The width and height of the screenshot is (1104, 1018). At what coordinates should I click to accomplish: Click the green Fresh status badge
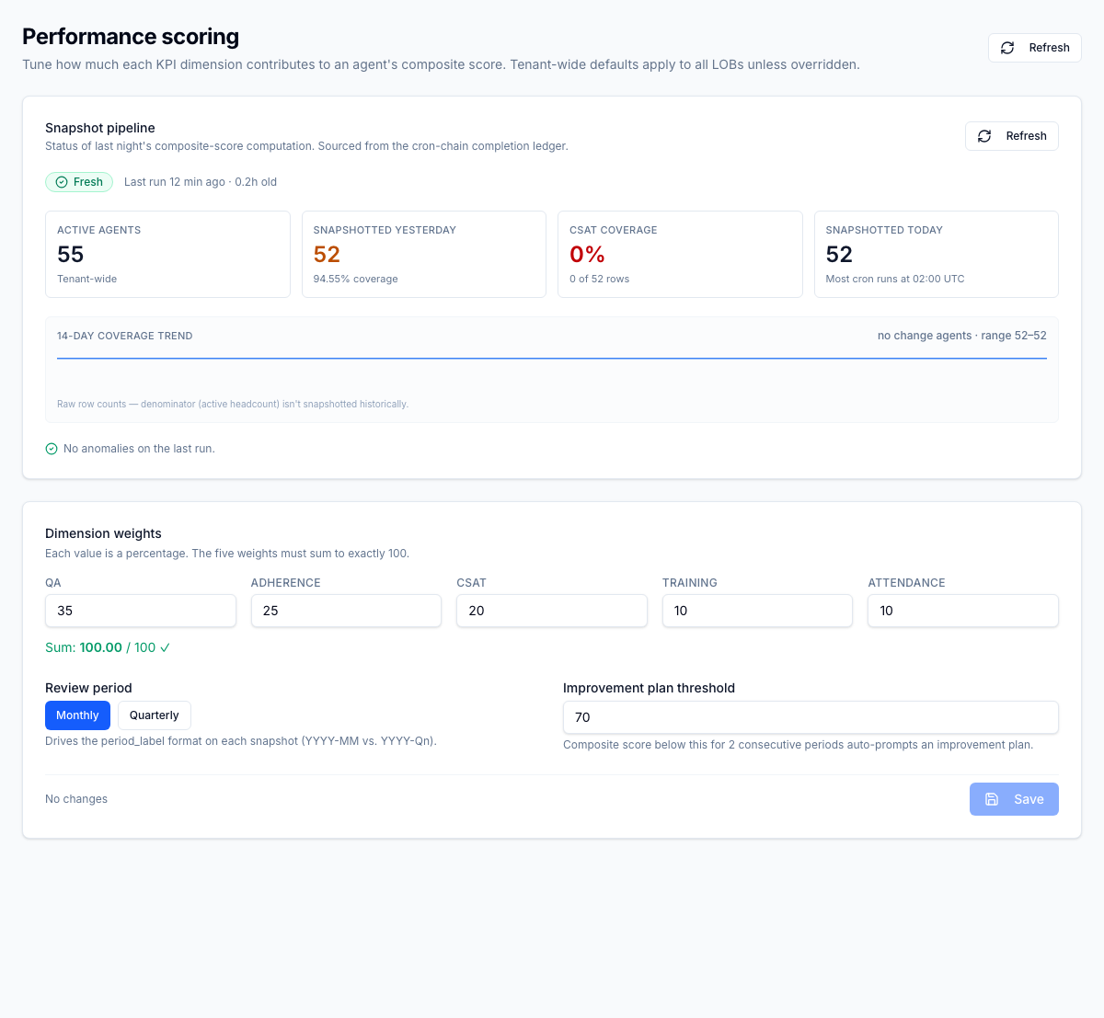79,182
